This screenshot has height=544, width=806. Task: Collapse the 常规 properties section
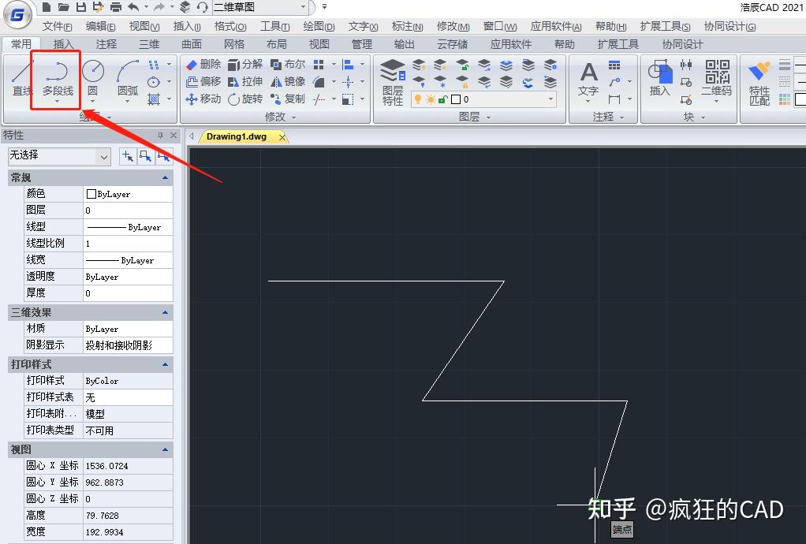[x=165, y=177]
